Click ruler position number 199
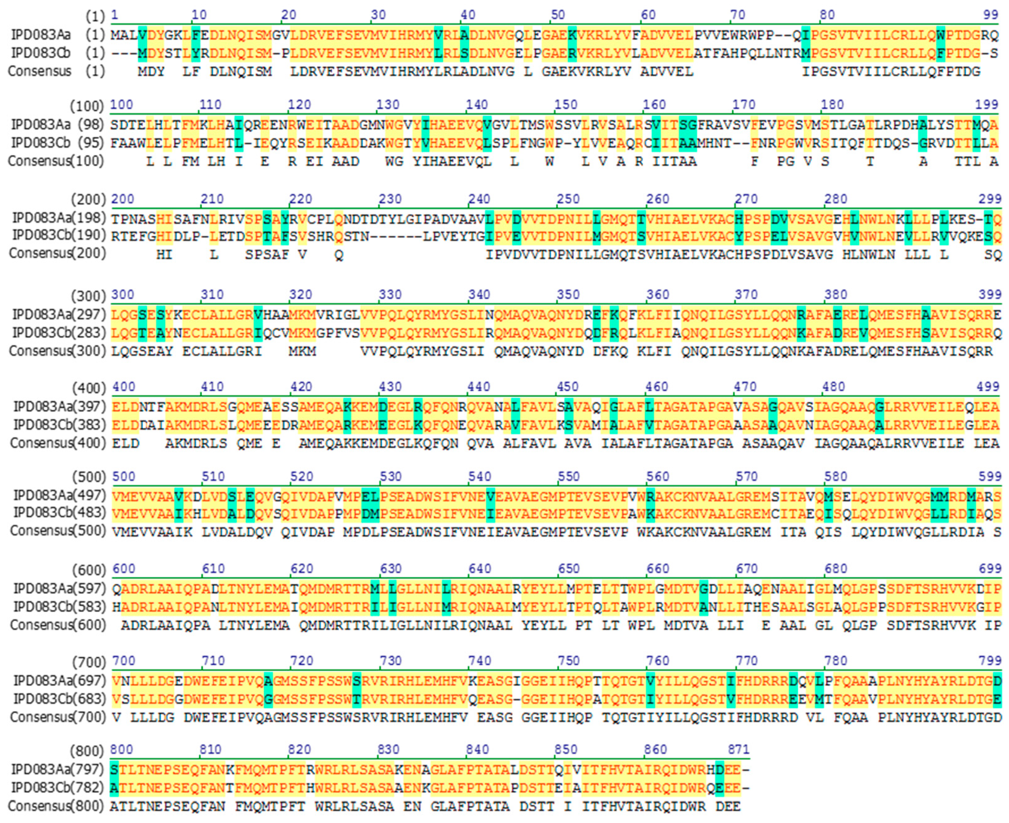This screenshot has width=1009, height=823. pyautogui.click(x=987, y=104)
